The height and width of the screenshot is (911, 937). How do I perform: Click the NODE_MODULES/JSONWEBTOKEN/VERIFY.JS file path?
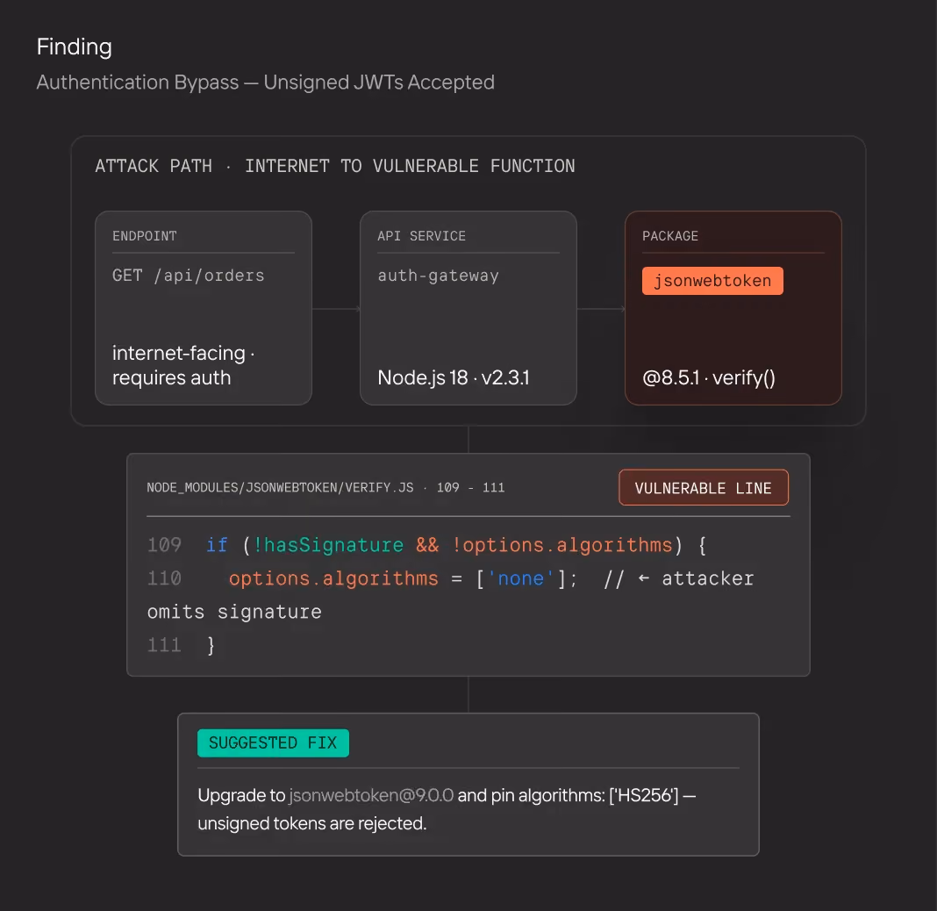280,488
